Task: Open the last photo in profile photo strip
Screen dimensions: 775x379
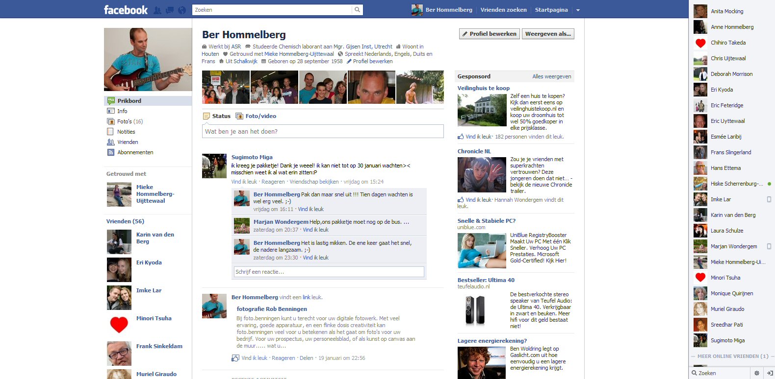Action: tap(420, 87)
